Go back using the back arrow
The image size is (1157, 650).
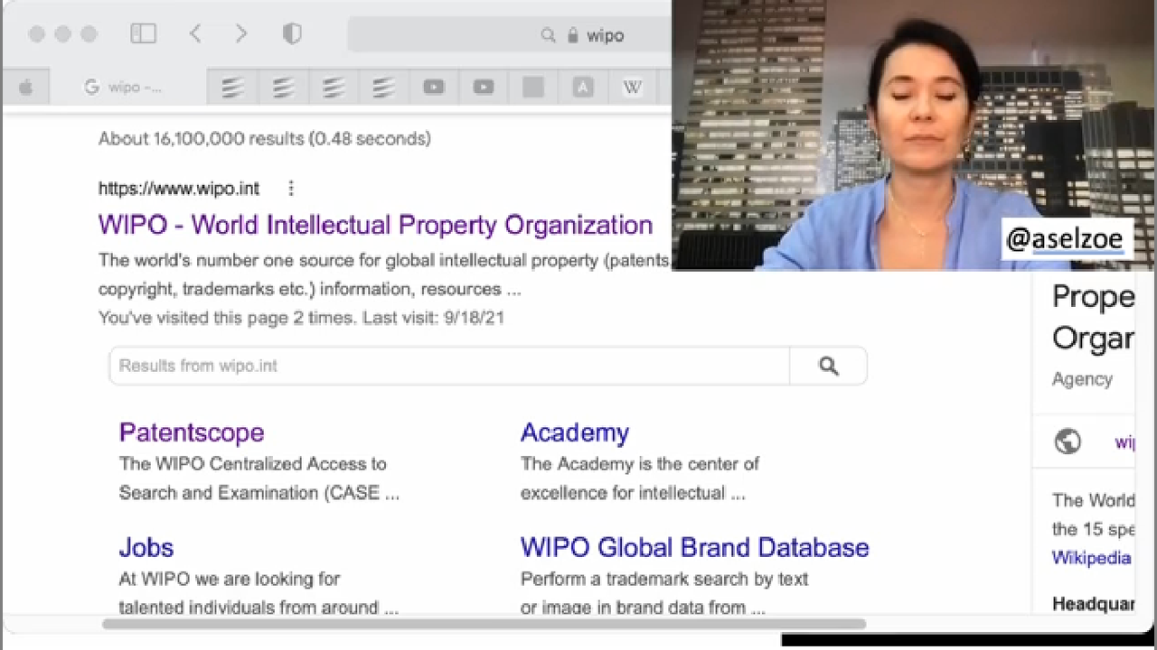point(195,34)
